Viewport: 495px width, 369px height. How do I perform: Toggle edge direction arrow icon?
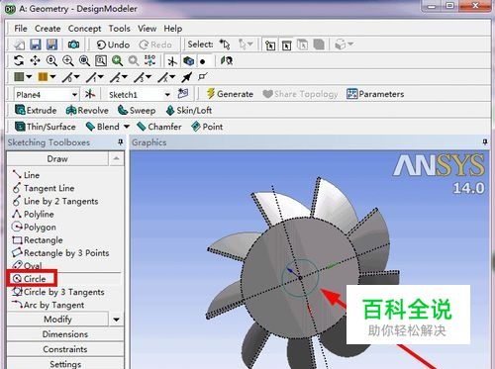pyautogui.click(x=187, y=77)
